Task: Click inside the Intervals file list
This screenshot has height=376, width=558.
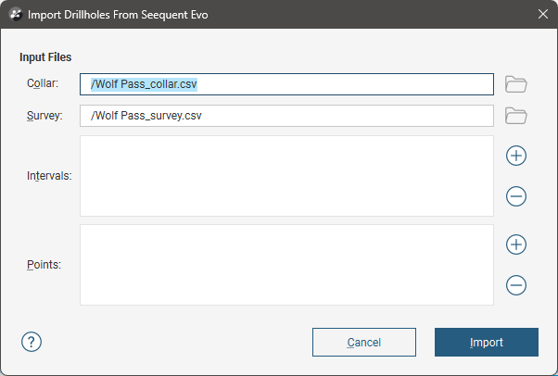Action: 286,176
